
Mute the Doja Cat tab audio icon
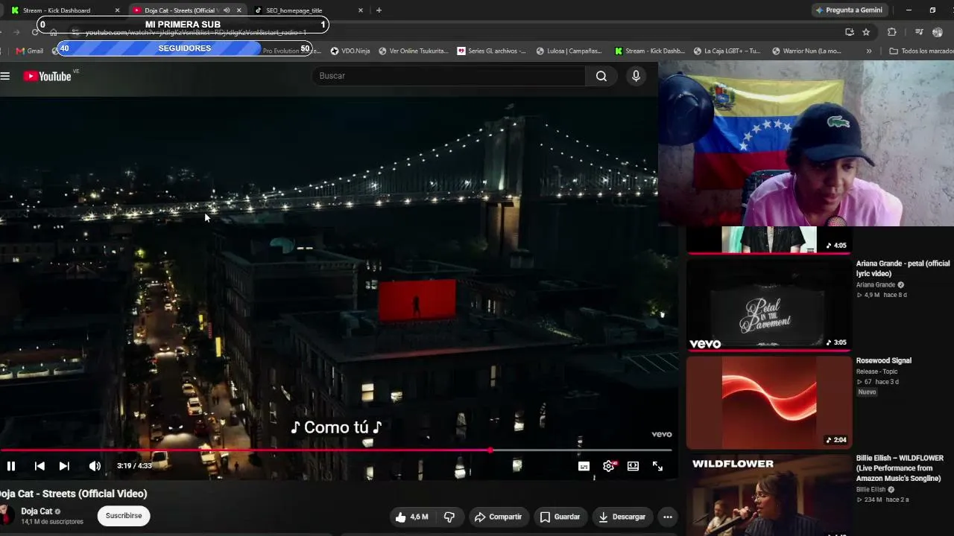[x=227, y=10]
